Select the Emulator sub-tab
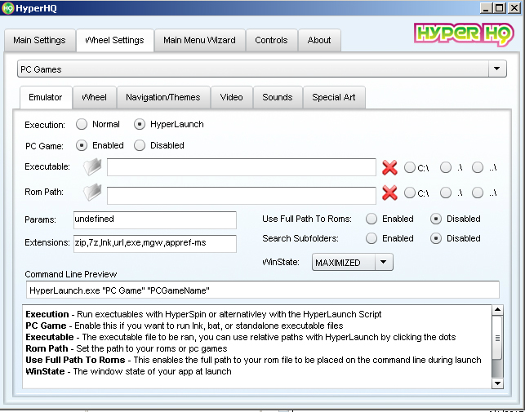 (x=46, y=97)
